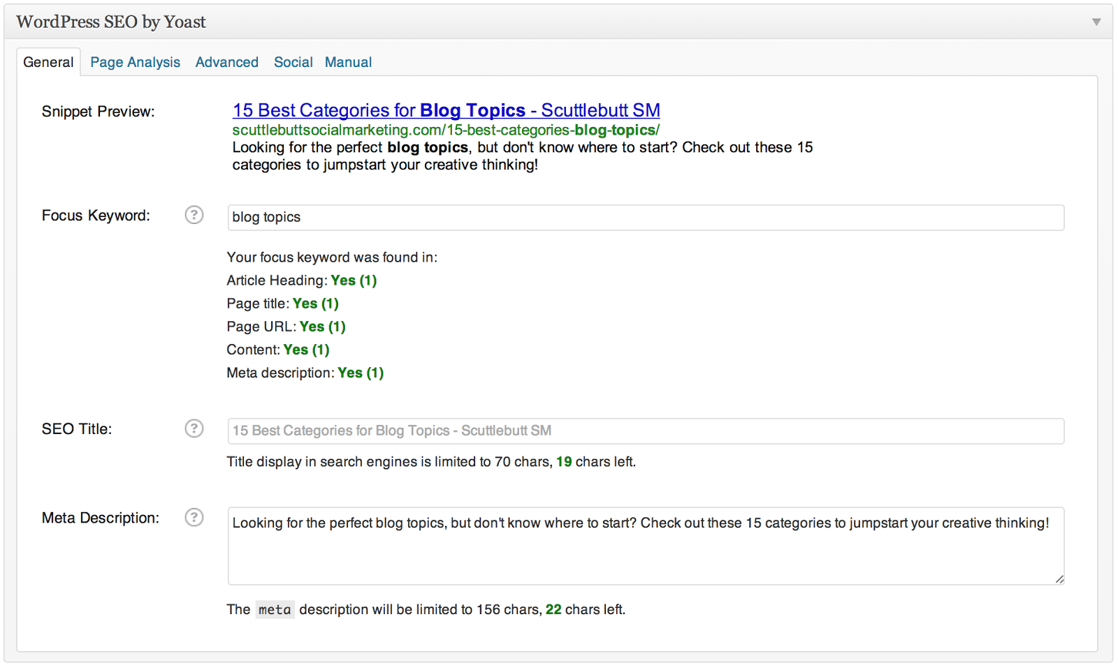Select the 'Focus Keyword:' label
The image size is (1118, 665).
[x=96, y=216]
